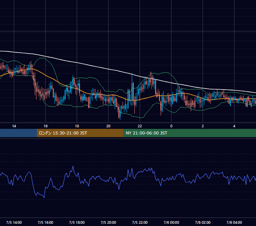Click hour label 0 on price chart axis
Screen dimensions: 256x226
(171, 126)
